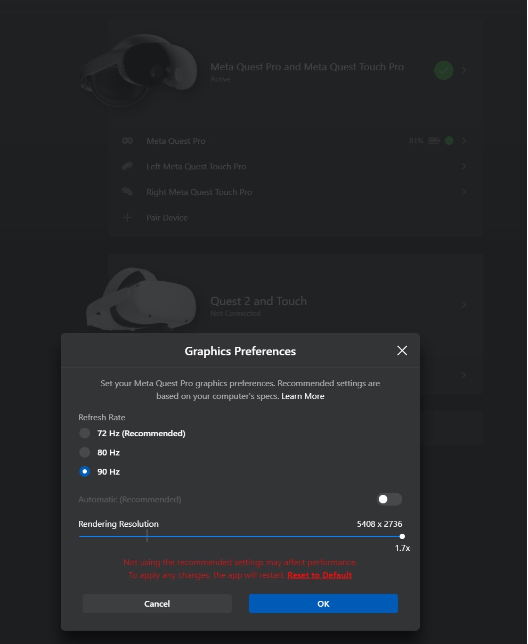528x644 pixels.
Task: Click the 1.7x multiplier label
Action: pyautogui.click(x=402, y=548)
